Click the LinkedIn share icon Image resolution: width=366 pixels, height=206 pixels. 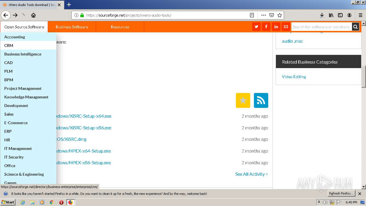pyautogui.click(x=276, y=27)
